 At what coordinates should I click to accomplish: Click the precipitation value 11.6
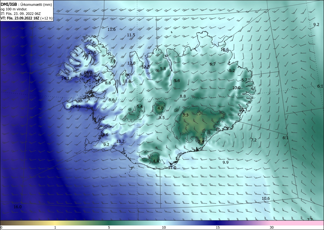[x=111, y=30]
